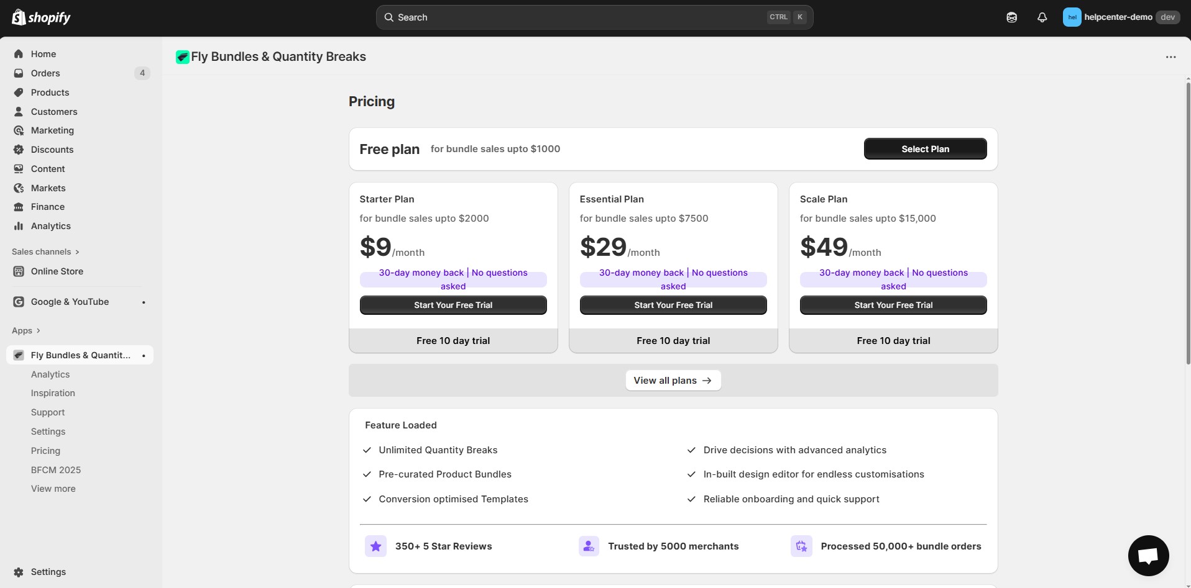This screenshot has width=1191, height=588.
Task: Go to Home in sidebar
Action: coord(44,54)
